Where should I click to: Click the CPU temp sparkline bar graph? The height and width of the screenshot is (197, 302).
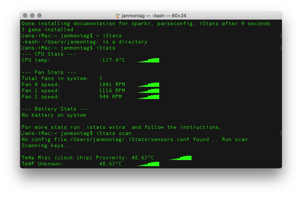(x=149, y=60)
